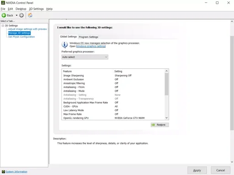This screenshot has width=234, height=175.
Task: Open the System Information link
Action: click(16, 172)
